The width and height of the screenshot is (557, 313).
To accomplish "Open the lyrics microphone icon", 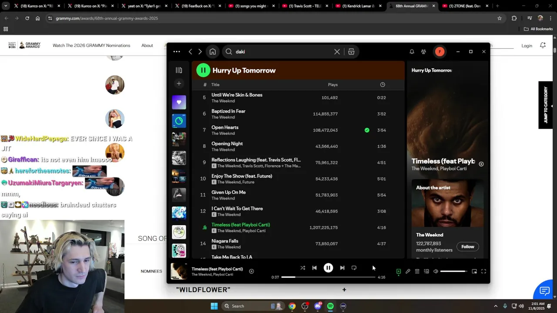I will (x=408, y=271).
